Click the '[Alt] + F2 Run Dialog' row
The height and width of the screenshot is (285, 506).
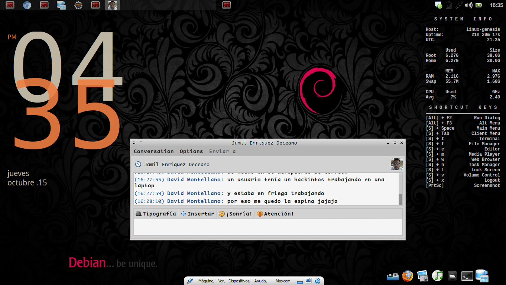[463, 118]
